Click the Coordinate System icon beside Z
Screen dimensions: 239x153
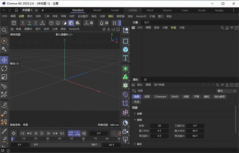pos(42,23)
